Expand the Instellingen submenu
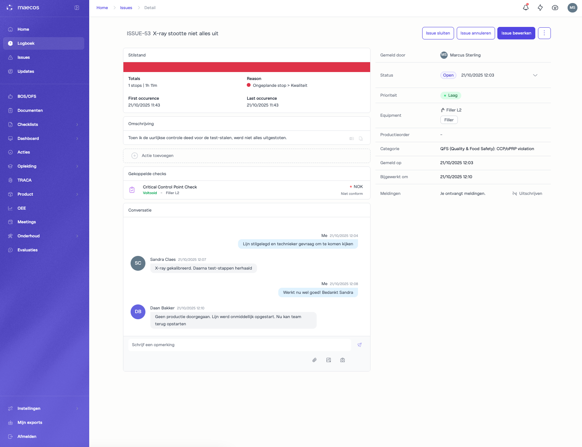The image size is (582, 447). click(x=77, y=409)
